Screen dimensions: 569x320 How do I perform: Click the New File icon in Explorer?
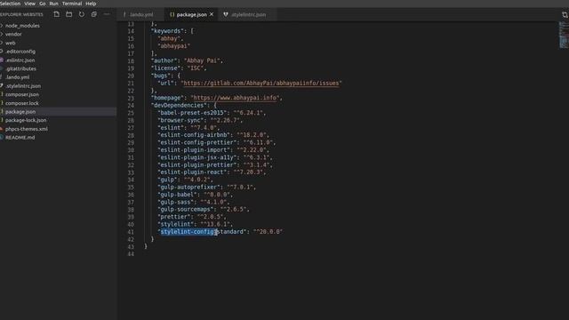point(57,14)
